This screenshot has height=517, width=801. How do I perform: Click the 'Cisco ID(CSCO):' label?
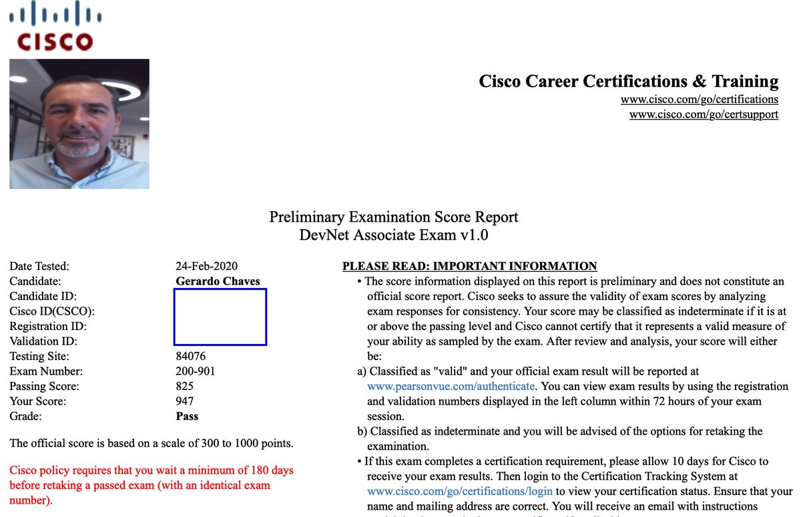pyautogui.click(x=52, y=311)
